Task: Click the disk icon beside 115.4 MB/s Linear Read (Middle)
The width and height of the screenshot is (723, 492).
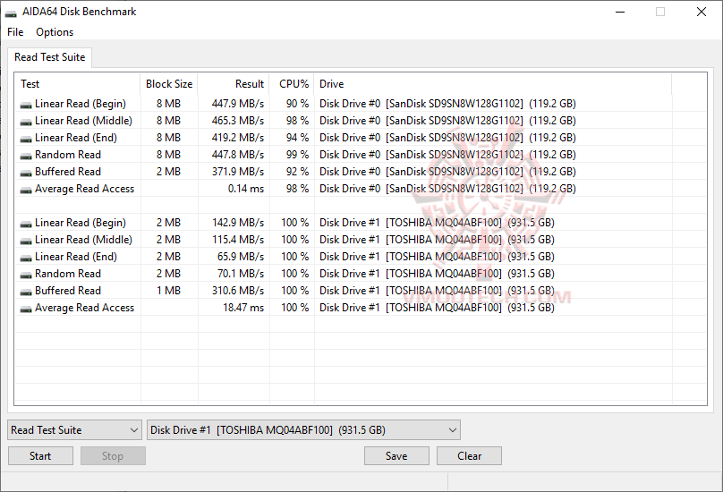Action: tap(26, 242)
